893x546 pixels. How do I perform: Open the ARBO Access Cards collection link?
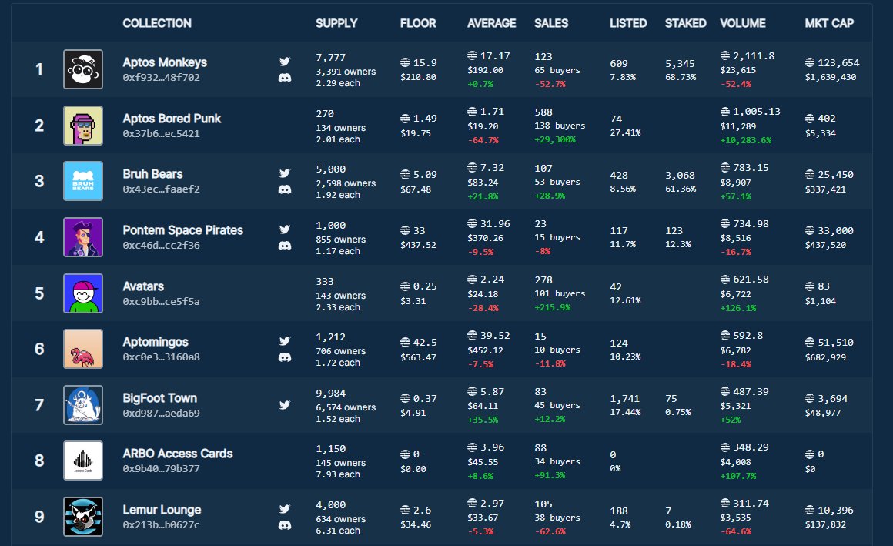[178, 454]
